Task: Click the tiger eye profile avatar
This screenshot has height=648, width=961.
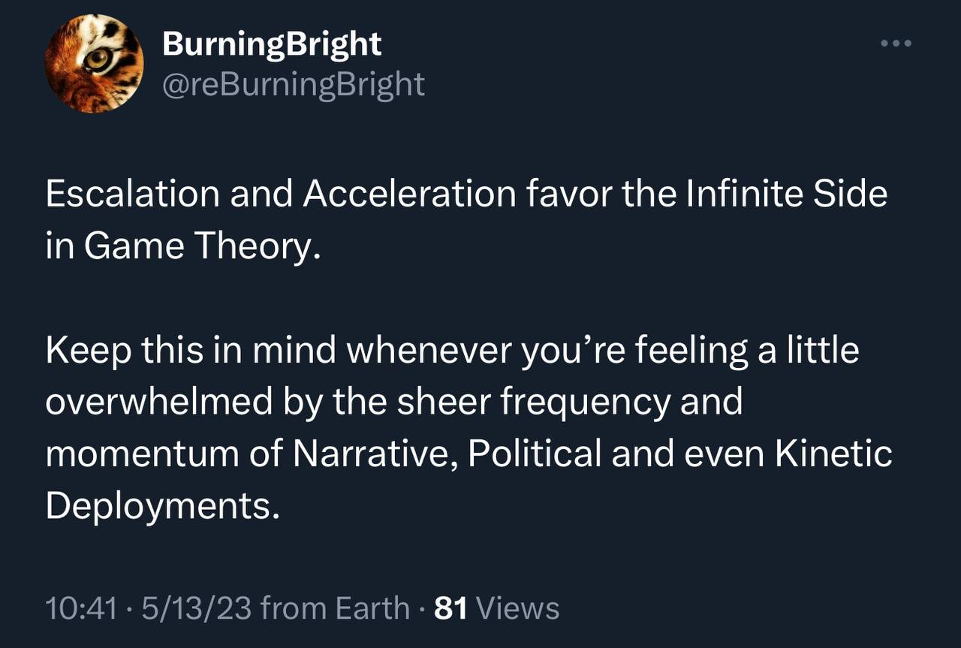Action: click(95, 65)
